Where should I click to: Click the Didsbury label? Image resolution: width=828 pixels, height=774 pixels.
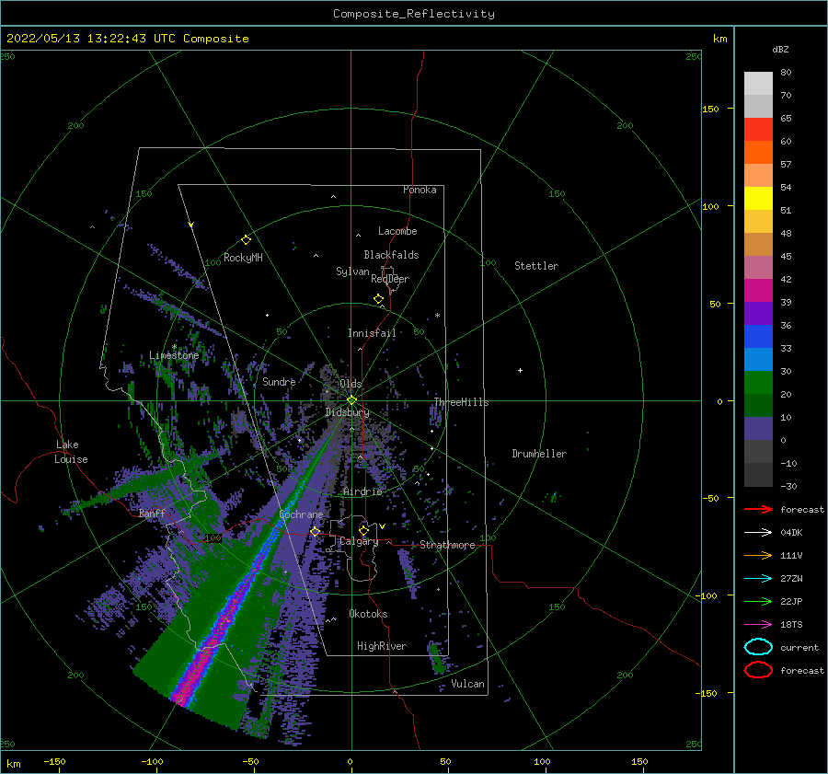[347, 412]
